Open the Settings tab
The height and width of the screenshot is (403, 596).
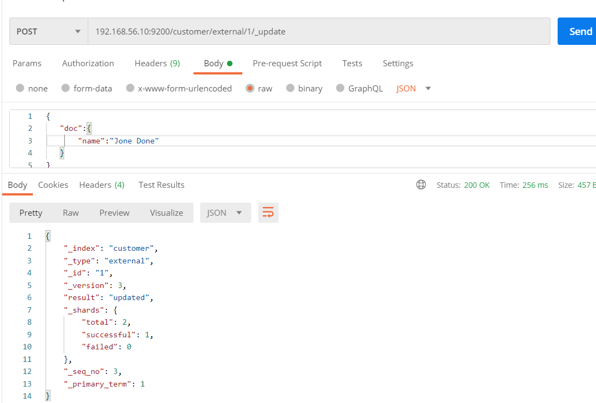pyautogui.click(x=398, y=64)
